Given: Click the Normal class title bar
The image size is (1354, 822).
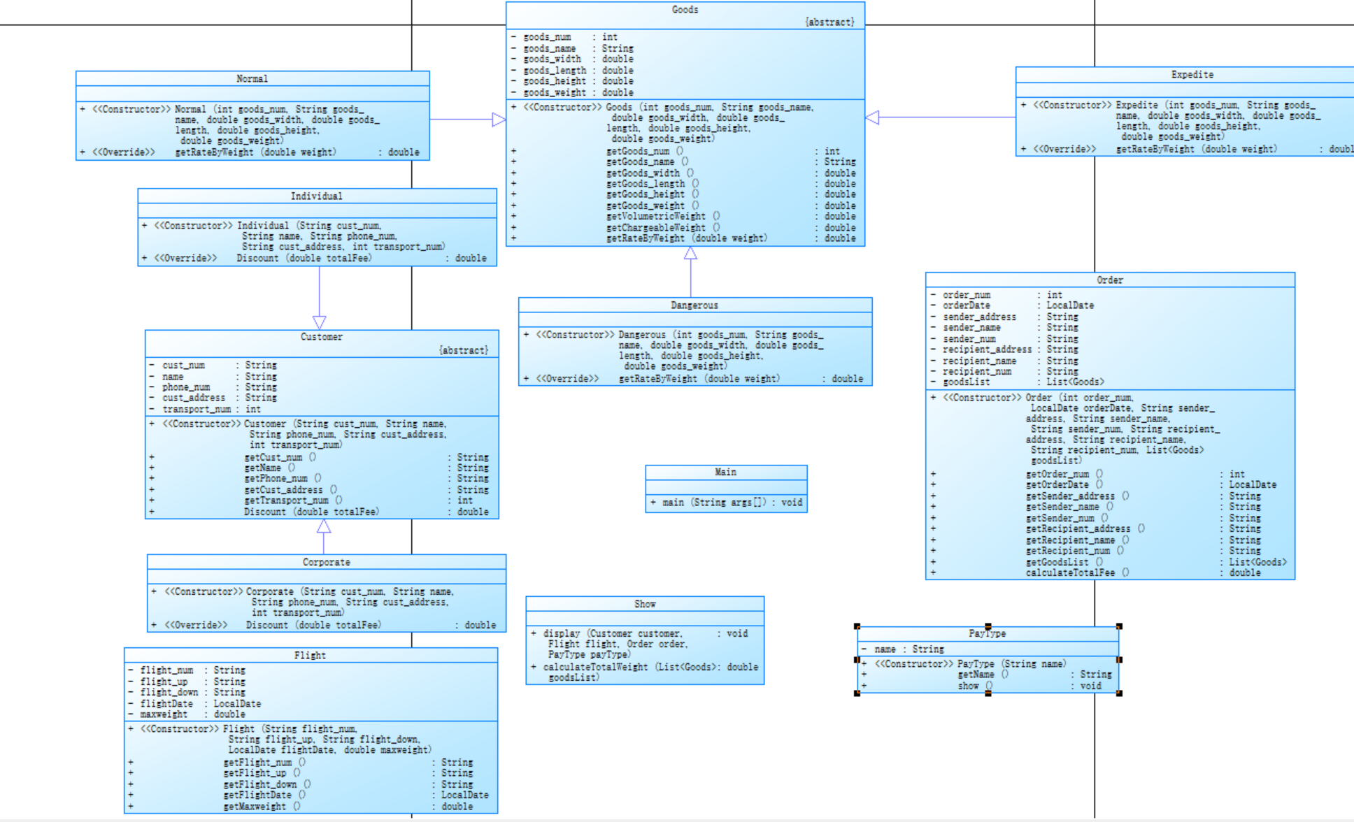Looking at the screenshot, I should 252,79.
